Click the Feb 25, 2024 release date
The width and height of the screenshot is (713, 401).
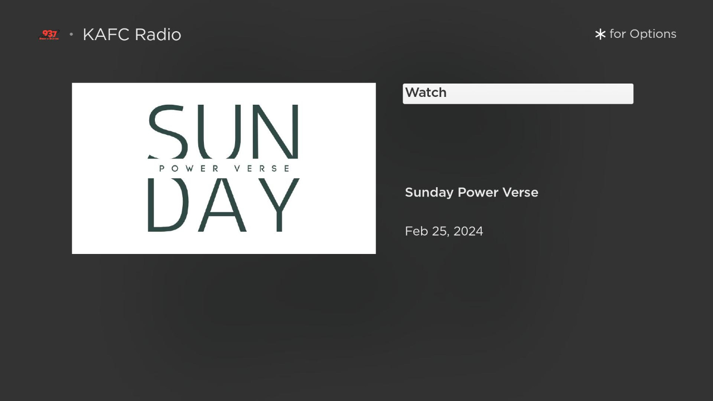[444, 231]
